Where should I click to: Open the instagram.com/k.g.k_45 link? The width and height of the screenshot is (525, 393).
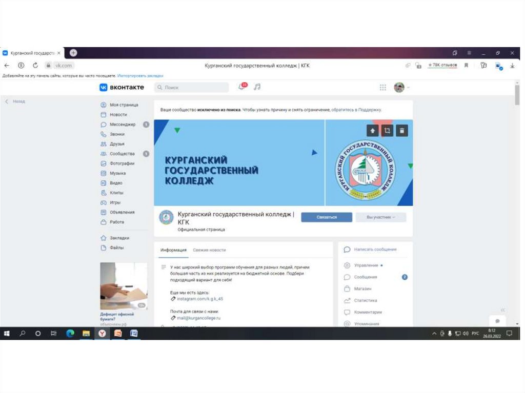pos(200,299)
